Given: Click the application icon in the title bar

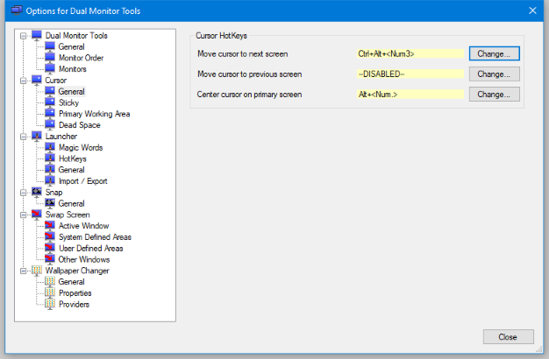Looking at the screenshot, I should pyautogui.click(x=17, y=11).
